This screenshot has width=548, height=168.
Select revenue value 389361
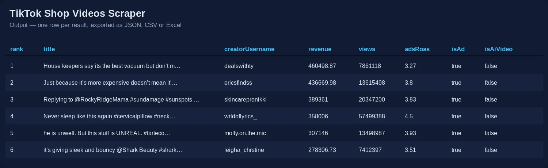pyautogui.click(x=318, y=100)
